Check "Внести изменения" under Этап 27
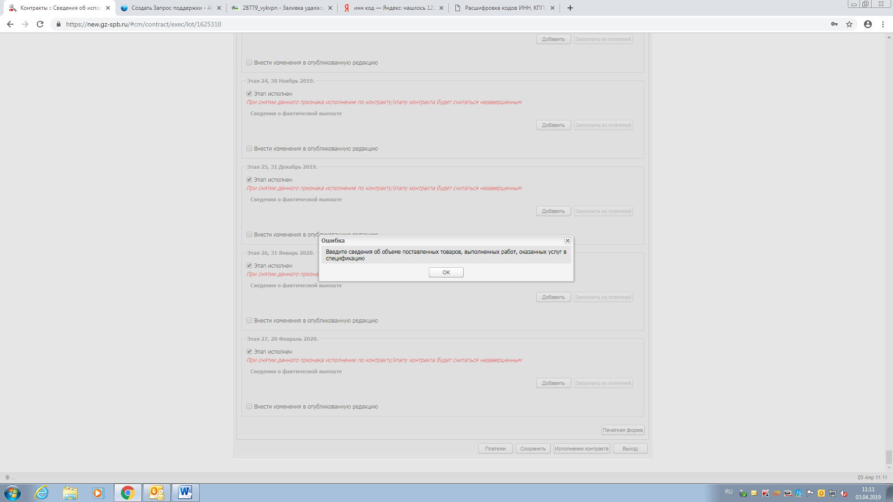Viewport: 893px width, 502px height. [249, 406]
